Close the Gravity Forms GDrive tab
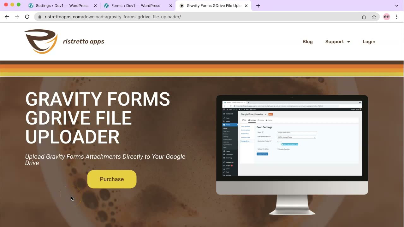404x227 pixels. click(x=246, y=6)
